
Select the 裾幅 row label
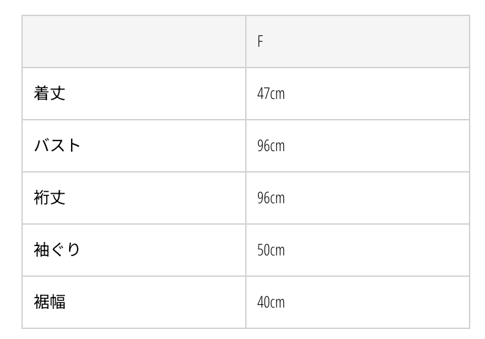pyautogui.click(x=50, y=302)
